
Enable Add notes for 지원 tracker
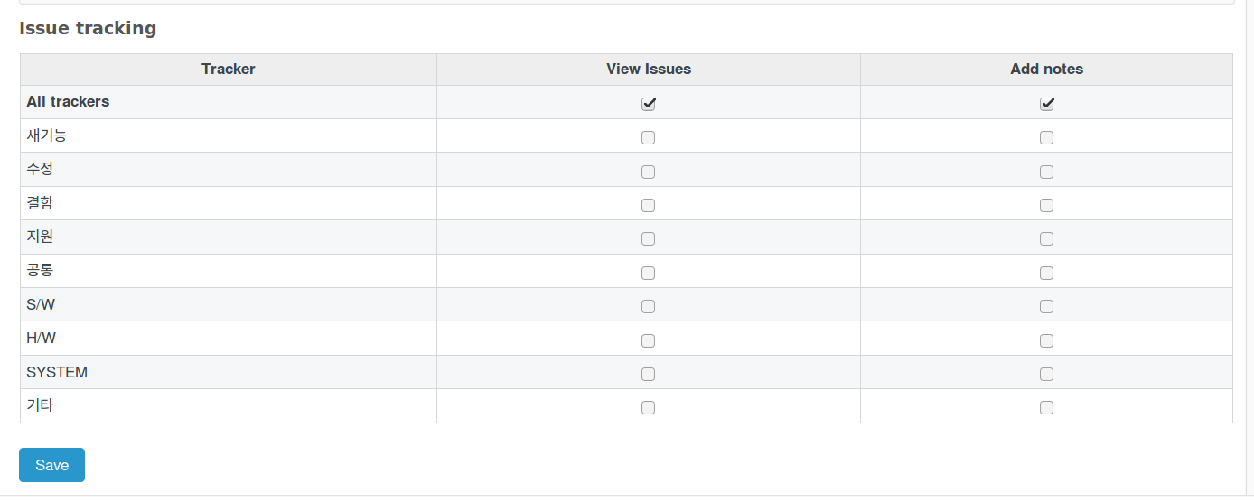coord(1046,239)
